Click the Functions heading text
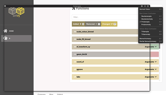The width and height of the screenshot is (166, 95). [x=82, y=9]
